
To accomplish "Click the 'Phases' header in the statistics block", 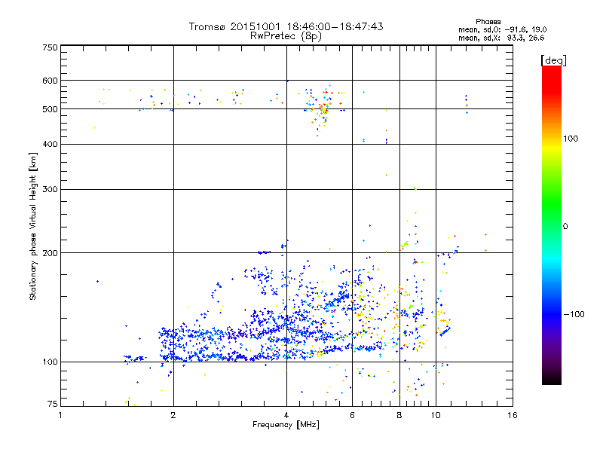I will coord(488,22).
